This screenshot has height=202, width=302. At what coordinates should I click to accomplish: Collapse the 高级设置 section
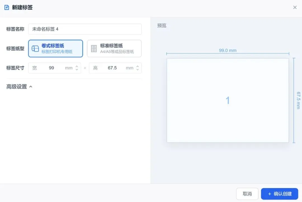19,87
